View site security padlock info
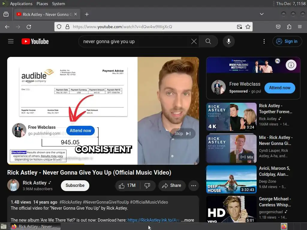The image size is (307, 230). click(67, 27)
